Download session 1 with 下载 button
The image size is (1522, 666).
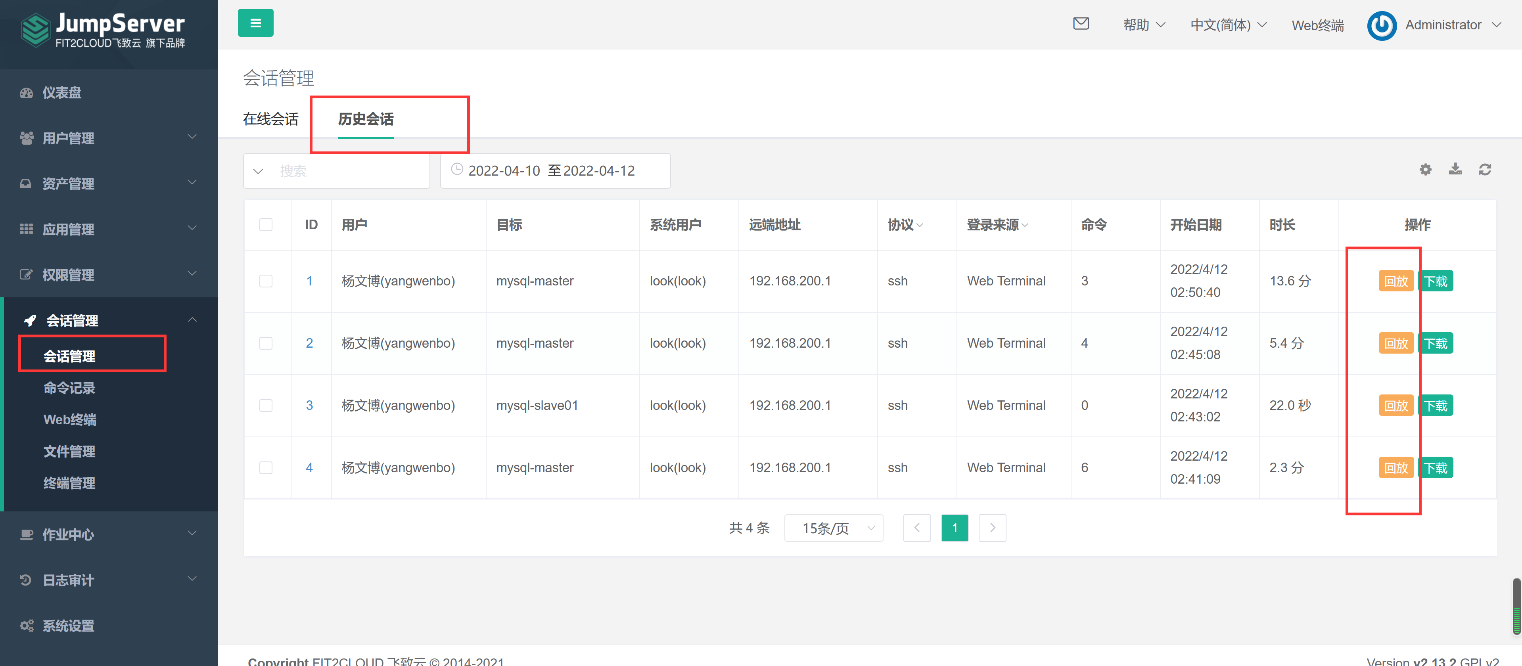(x=1436, y=281)
